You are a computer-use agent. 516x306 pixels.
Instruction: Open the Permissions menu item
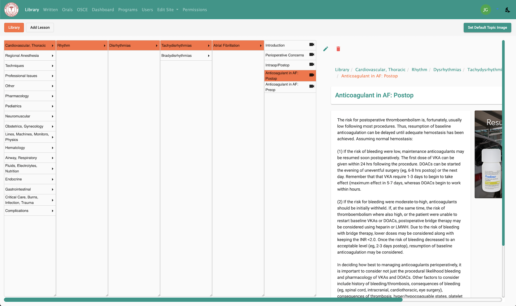pyautogui.click(x=195, y=10)
